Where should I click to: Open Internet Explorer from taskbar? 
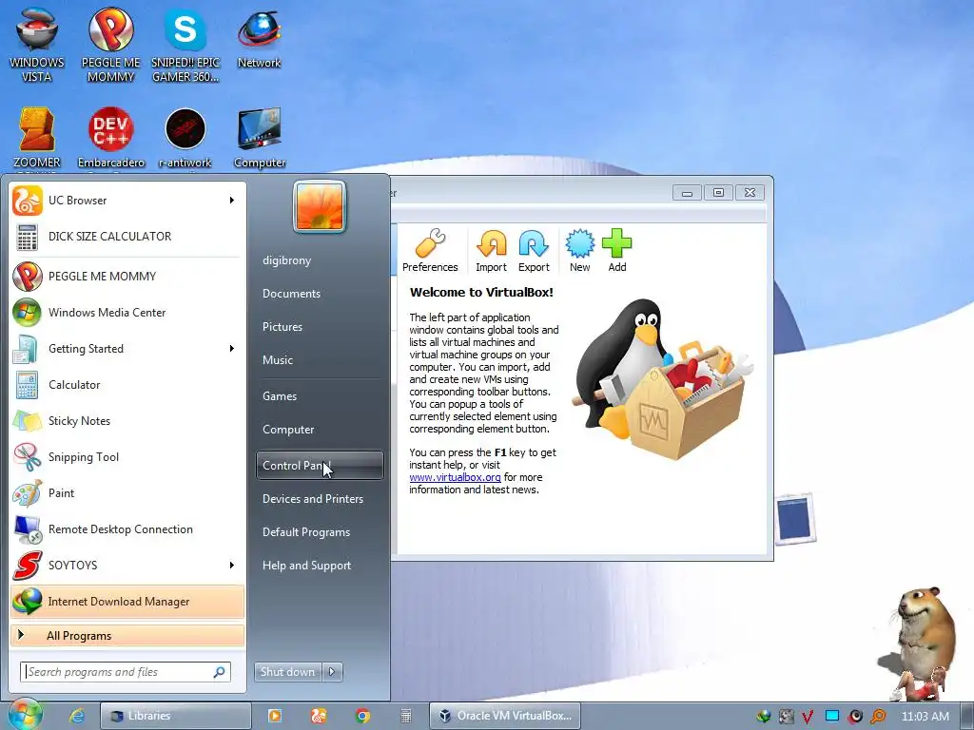pos(76,716)
